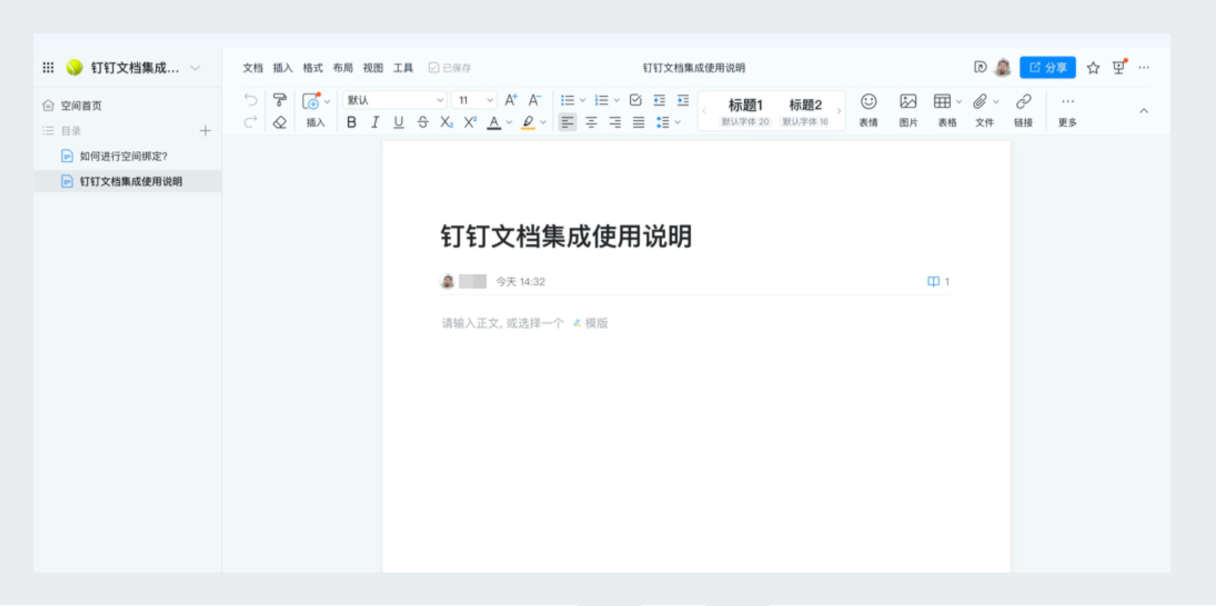
Task: Apply font color with the A swatch
Action: pyautogui.click(x=494, y=123)
